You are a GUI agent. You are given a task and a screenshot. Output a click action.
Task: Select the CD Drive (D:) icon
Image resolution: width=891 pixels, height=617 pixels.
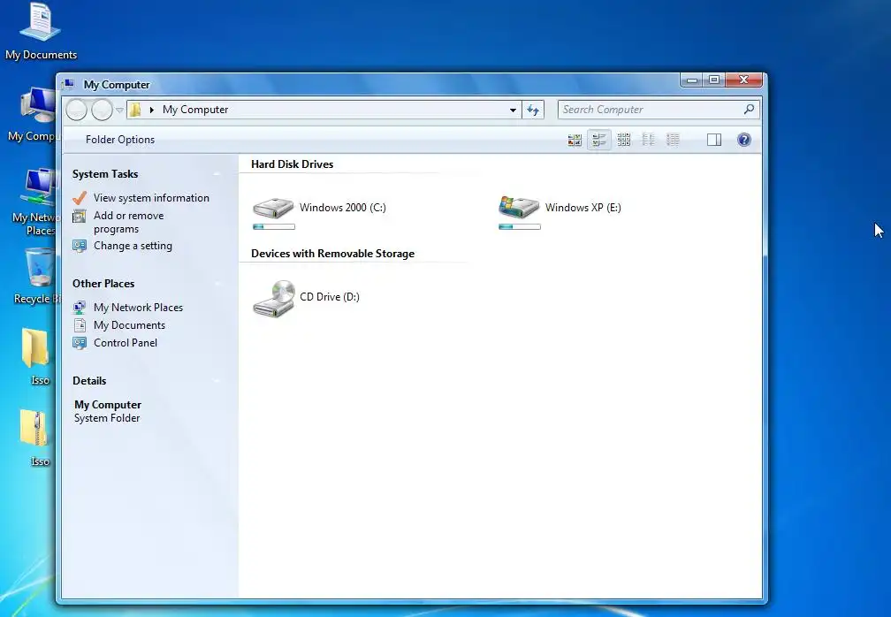[274, 298]
